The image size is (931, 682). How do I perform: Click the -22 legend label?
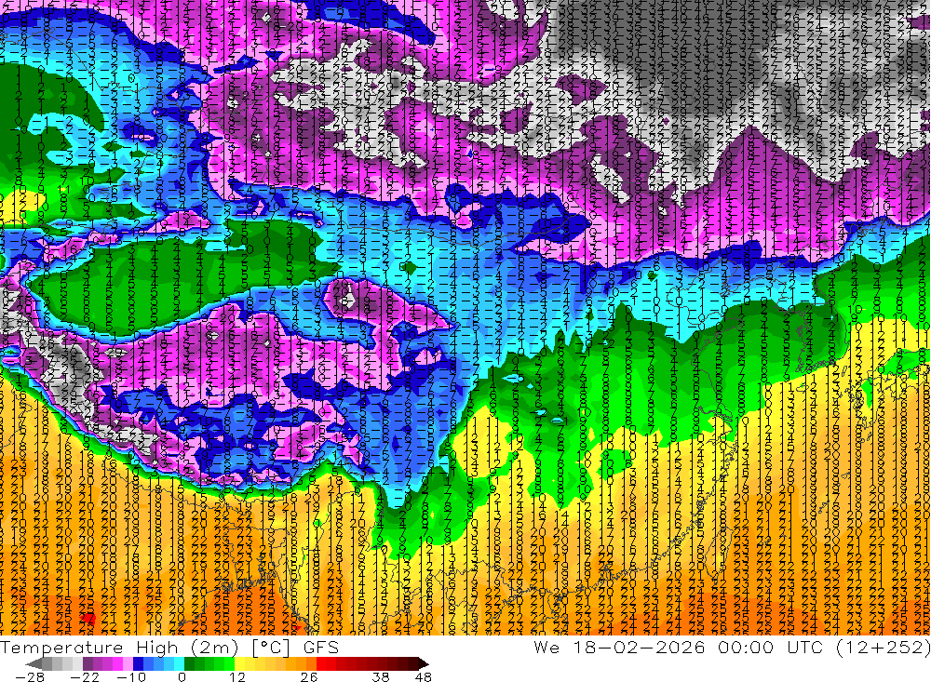(85, 677)
